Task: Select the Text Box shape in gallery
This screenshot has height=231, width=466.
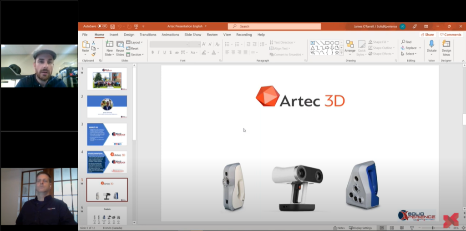Action: click(313, 43)
